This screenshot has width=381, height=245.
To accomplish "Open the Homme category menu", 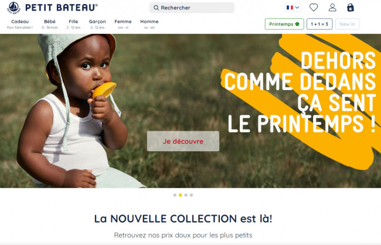I will 149,24.
